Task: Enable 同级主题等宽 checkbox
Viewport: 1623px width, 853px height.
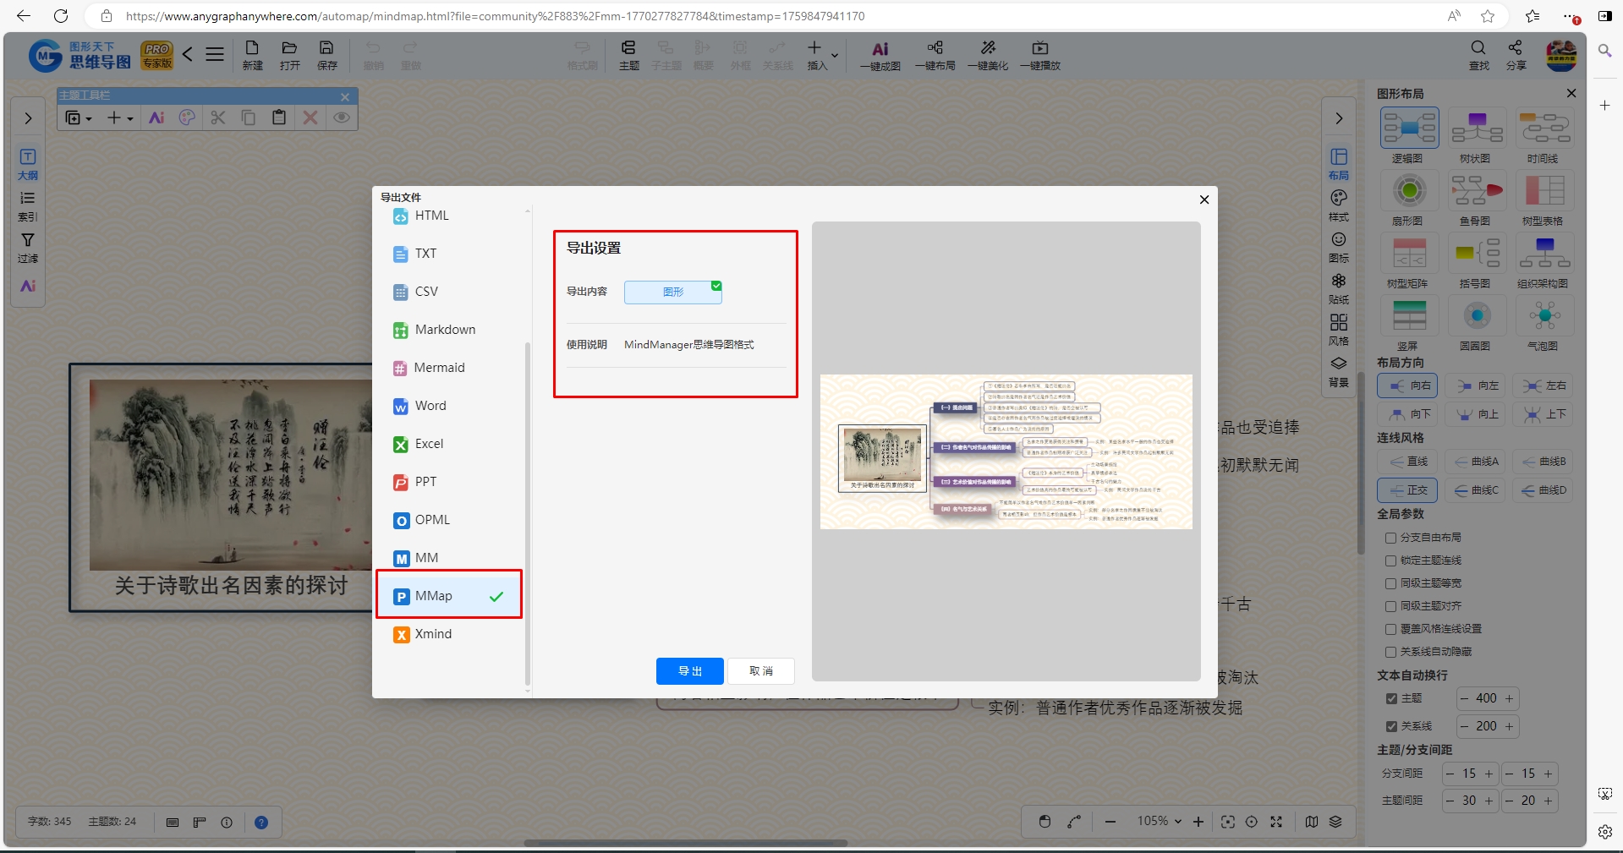Action: pos(1390,583)
